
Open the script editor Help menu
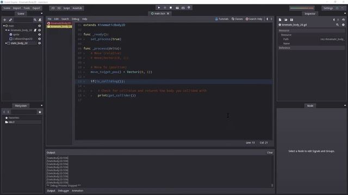(85, 19)
